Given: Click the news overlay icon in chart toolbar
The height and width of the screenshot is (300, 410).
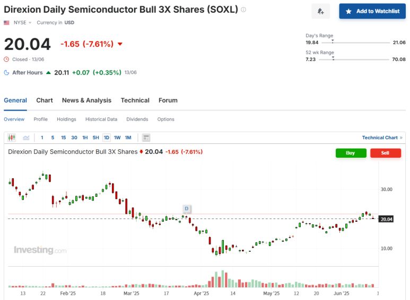Looking at the screenshot, I should pos(146,138).
